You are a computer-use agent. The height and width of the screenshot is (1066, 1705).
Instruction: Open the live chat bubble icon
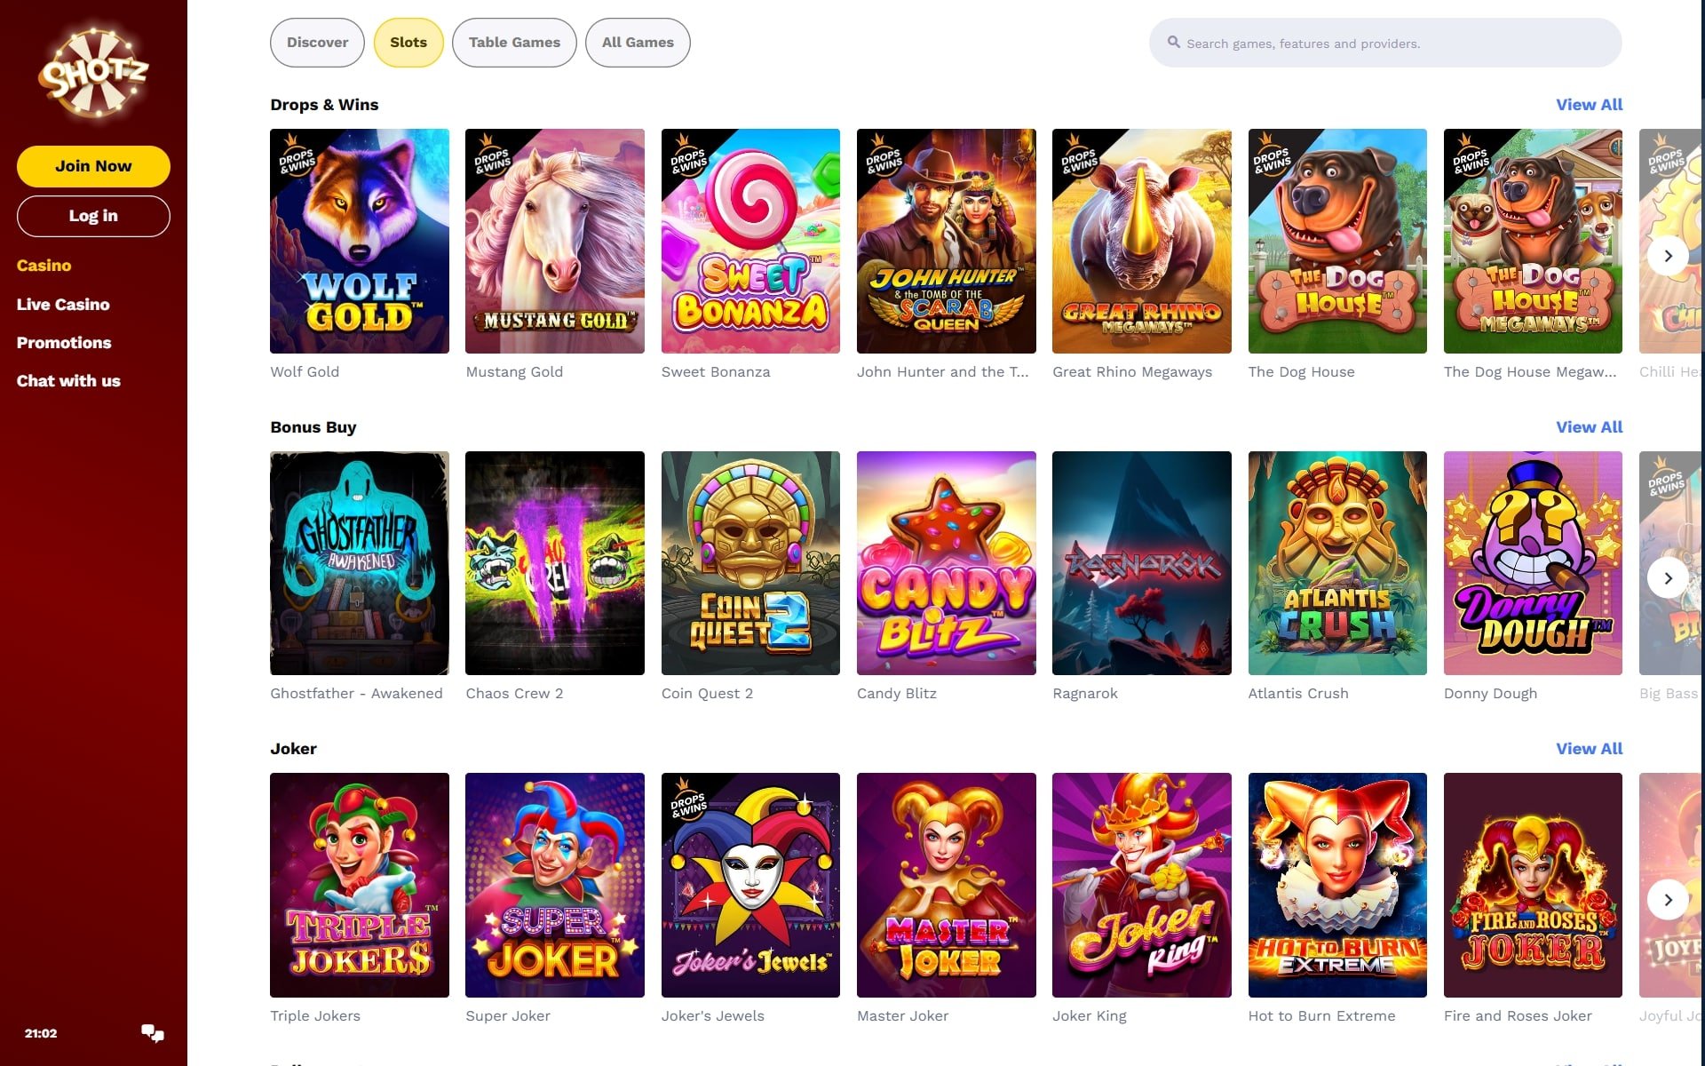point(153,1032)
